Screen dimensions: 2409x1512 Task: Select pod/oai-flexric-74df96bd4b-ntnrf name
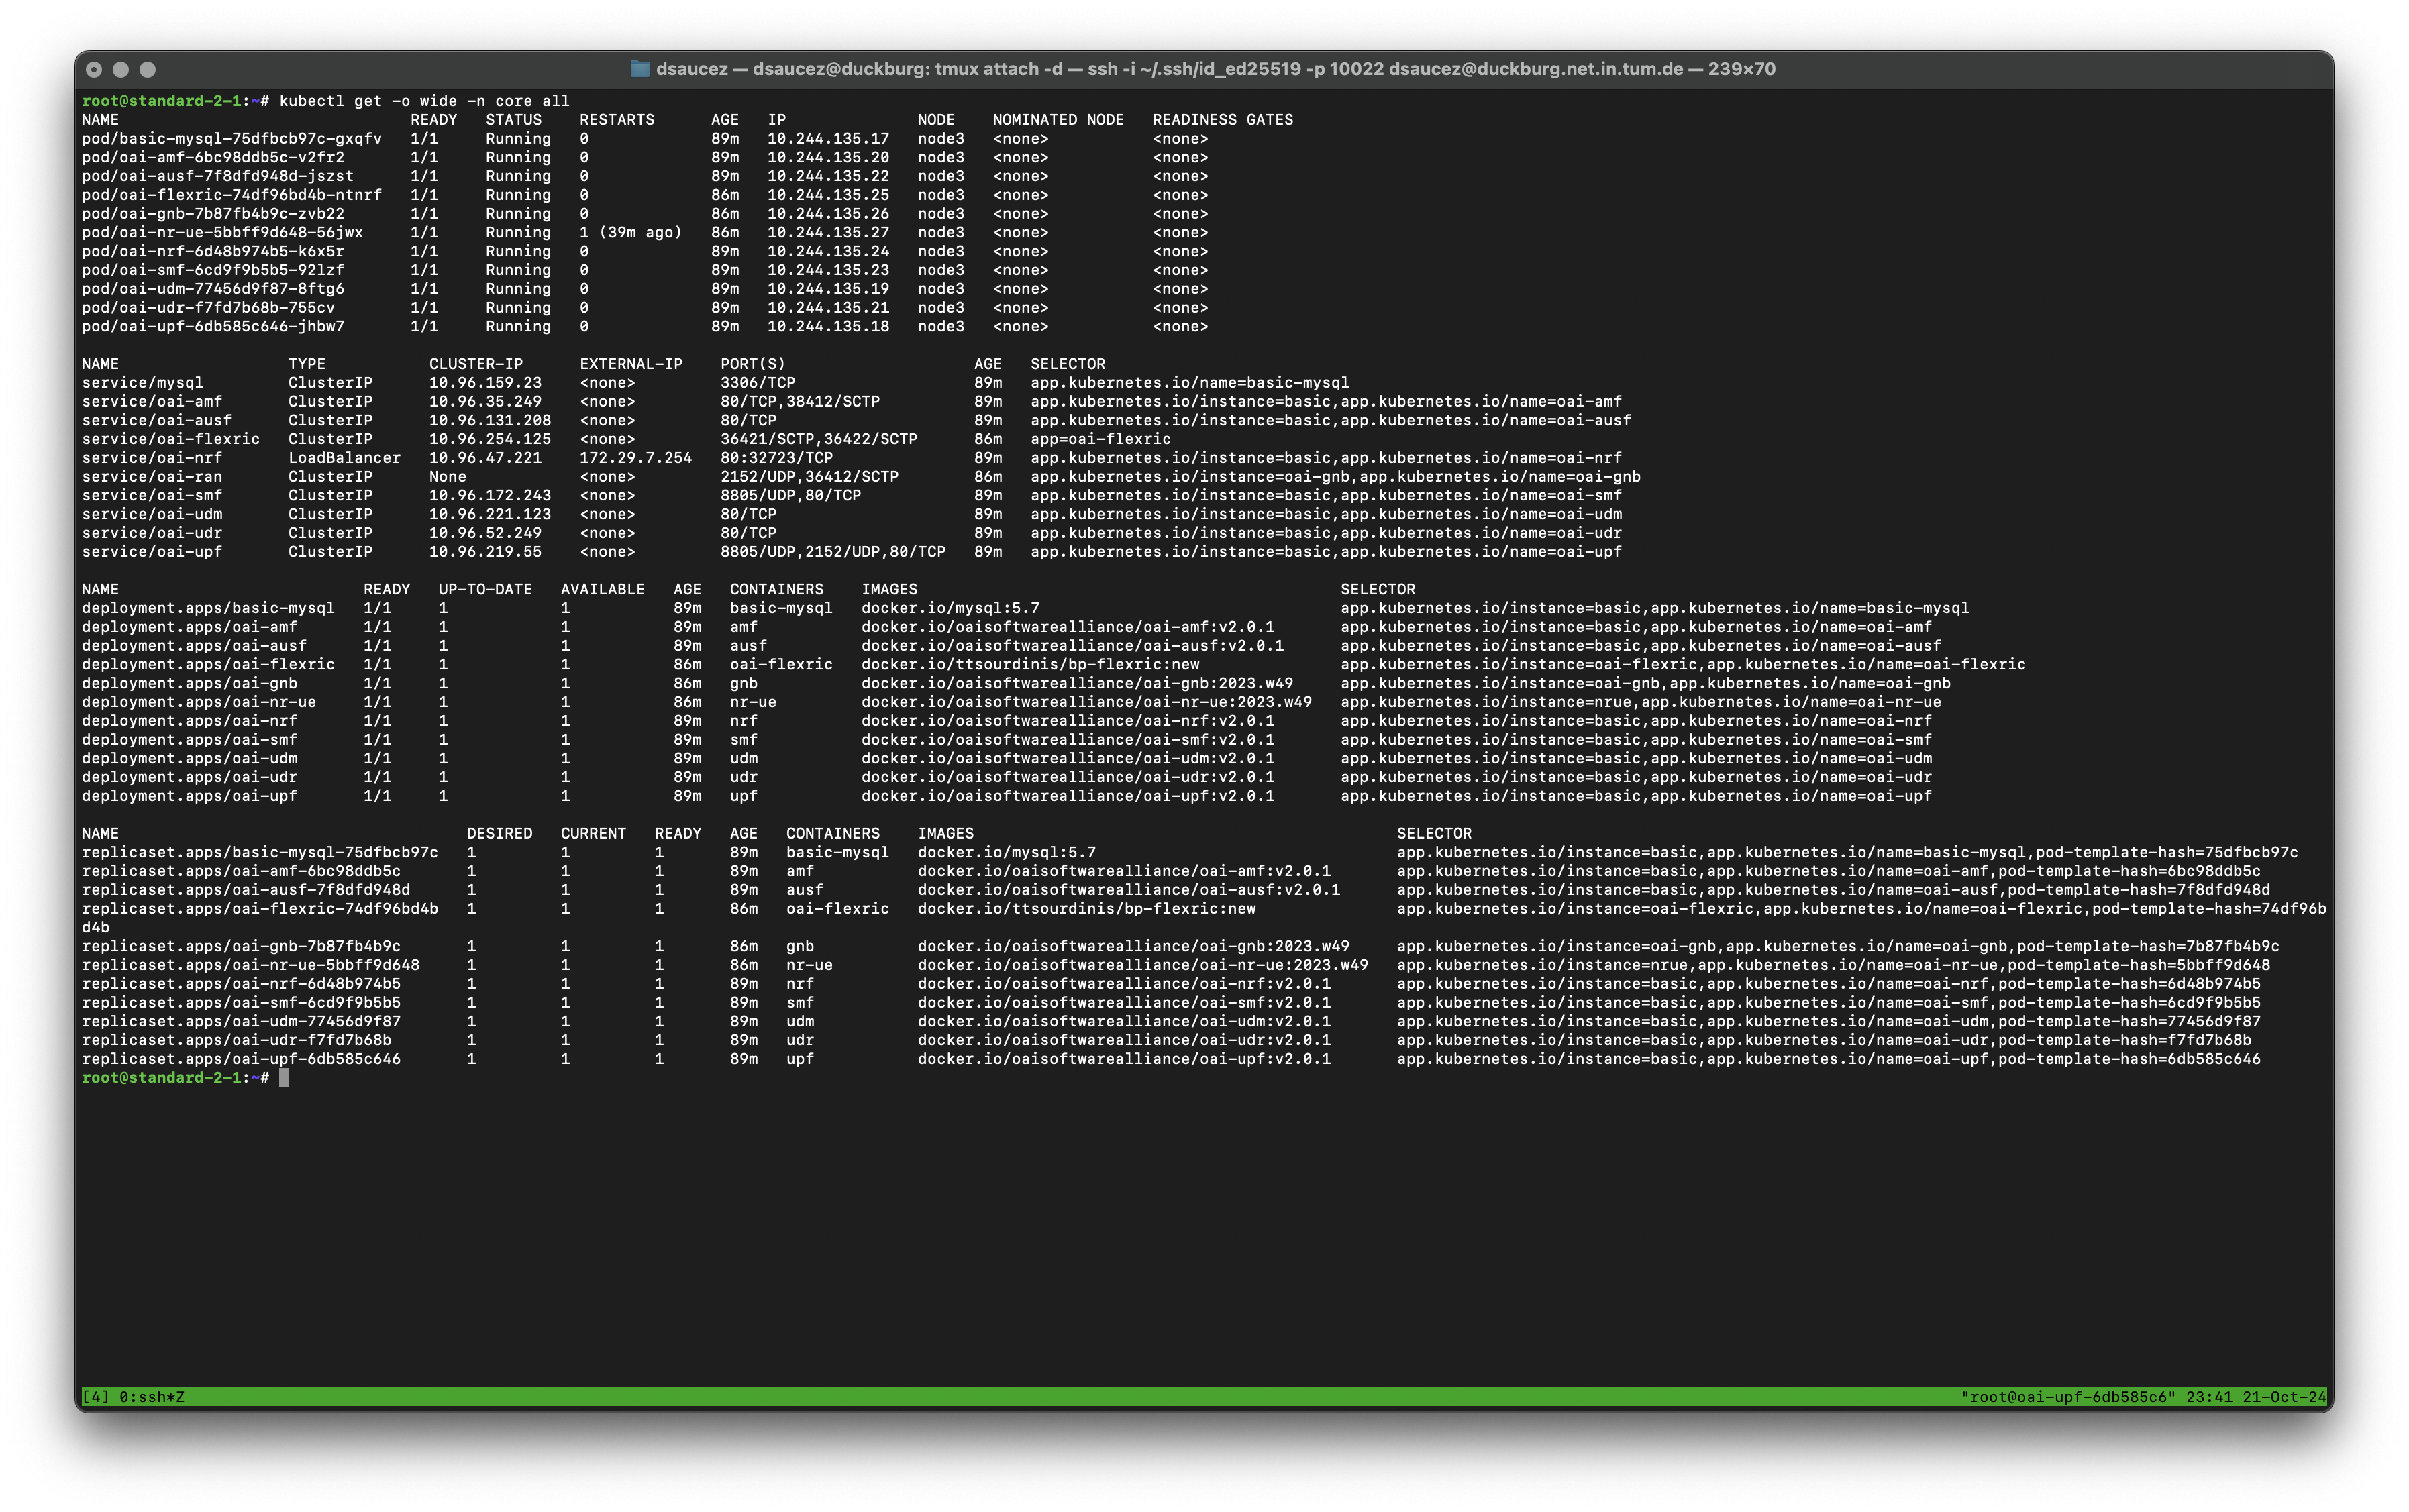point(232,195)
